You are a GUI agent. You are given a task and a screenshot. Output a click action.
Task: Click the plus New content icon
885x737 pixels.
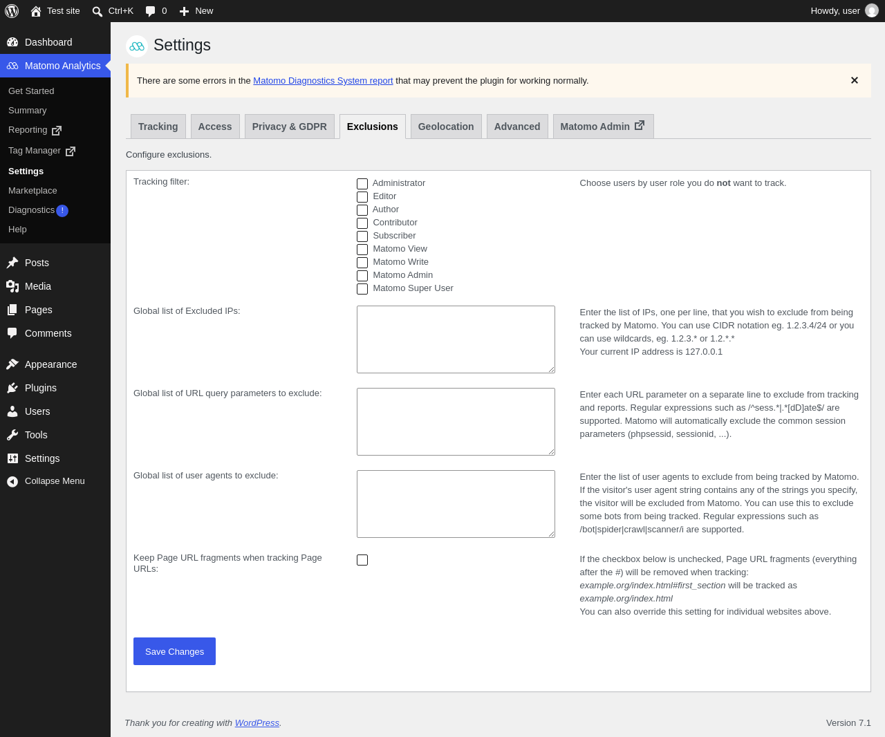(x=184, y=11)
